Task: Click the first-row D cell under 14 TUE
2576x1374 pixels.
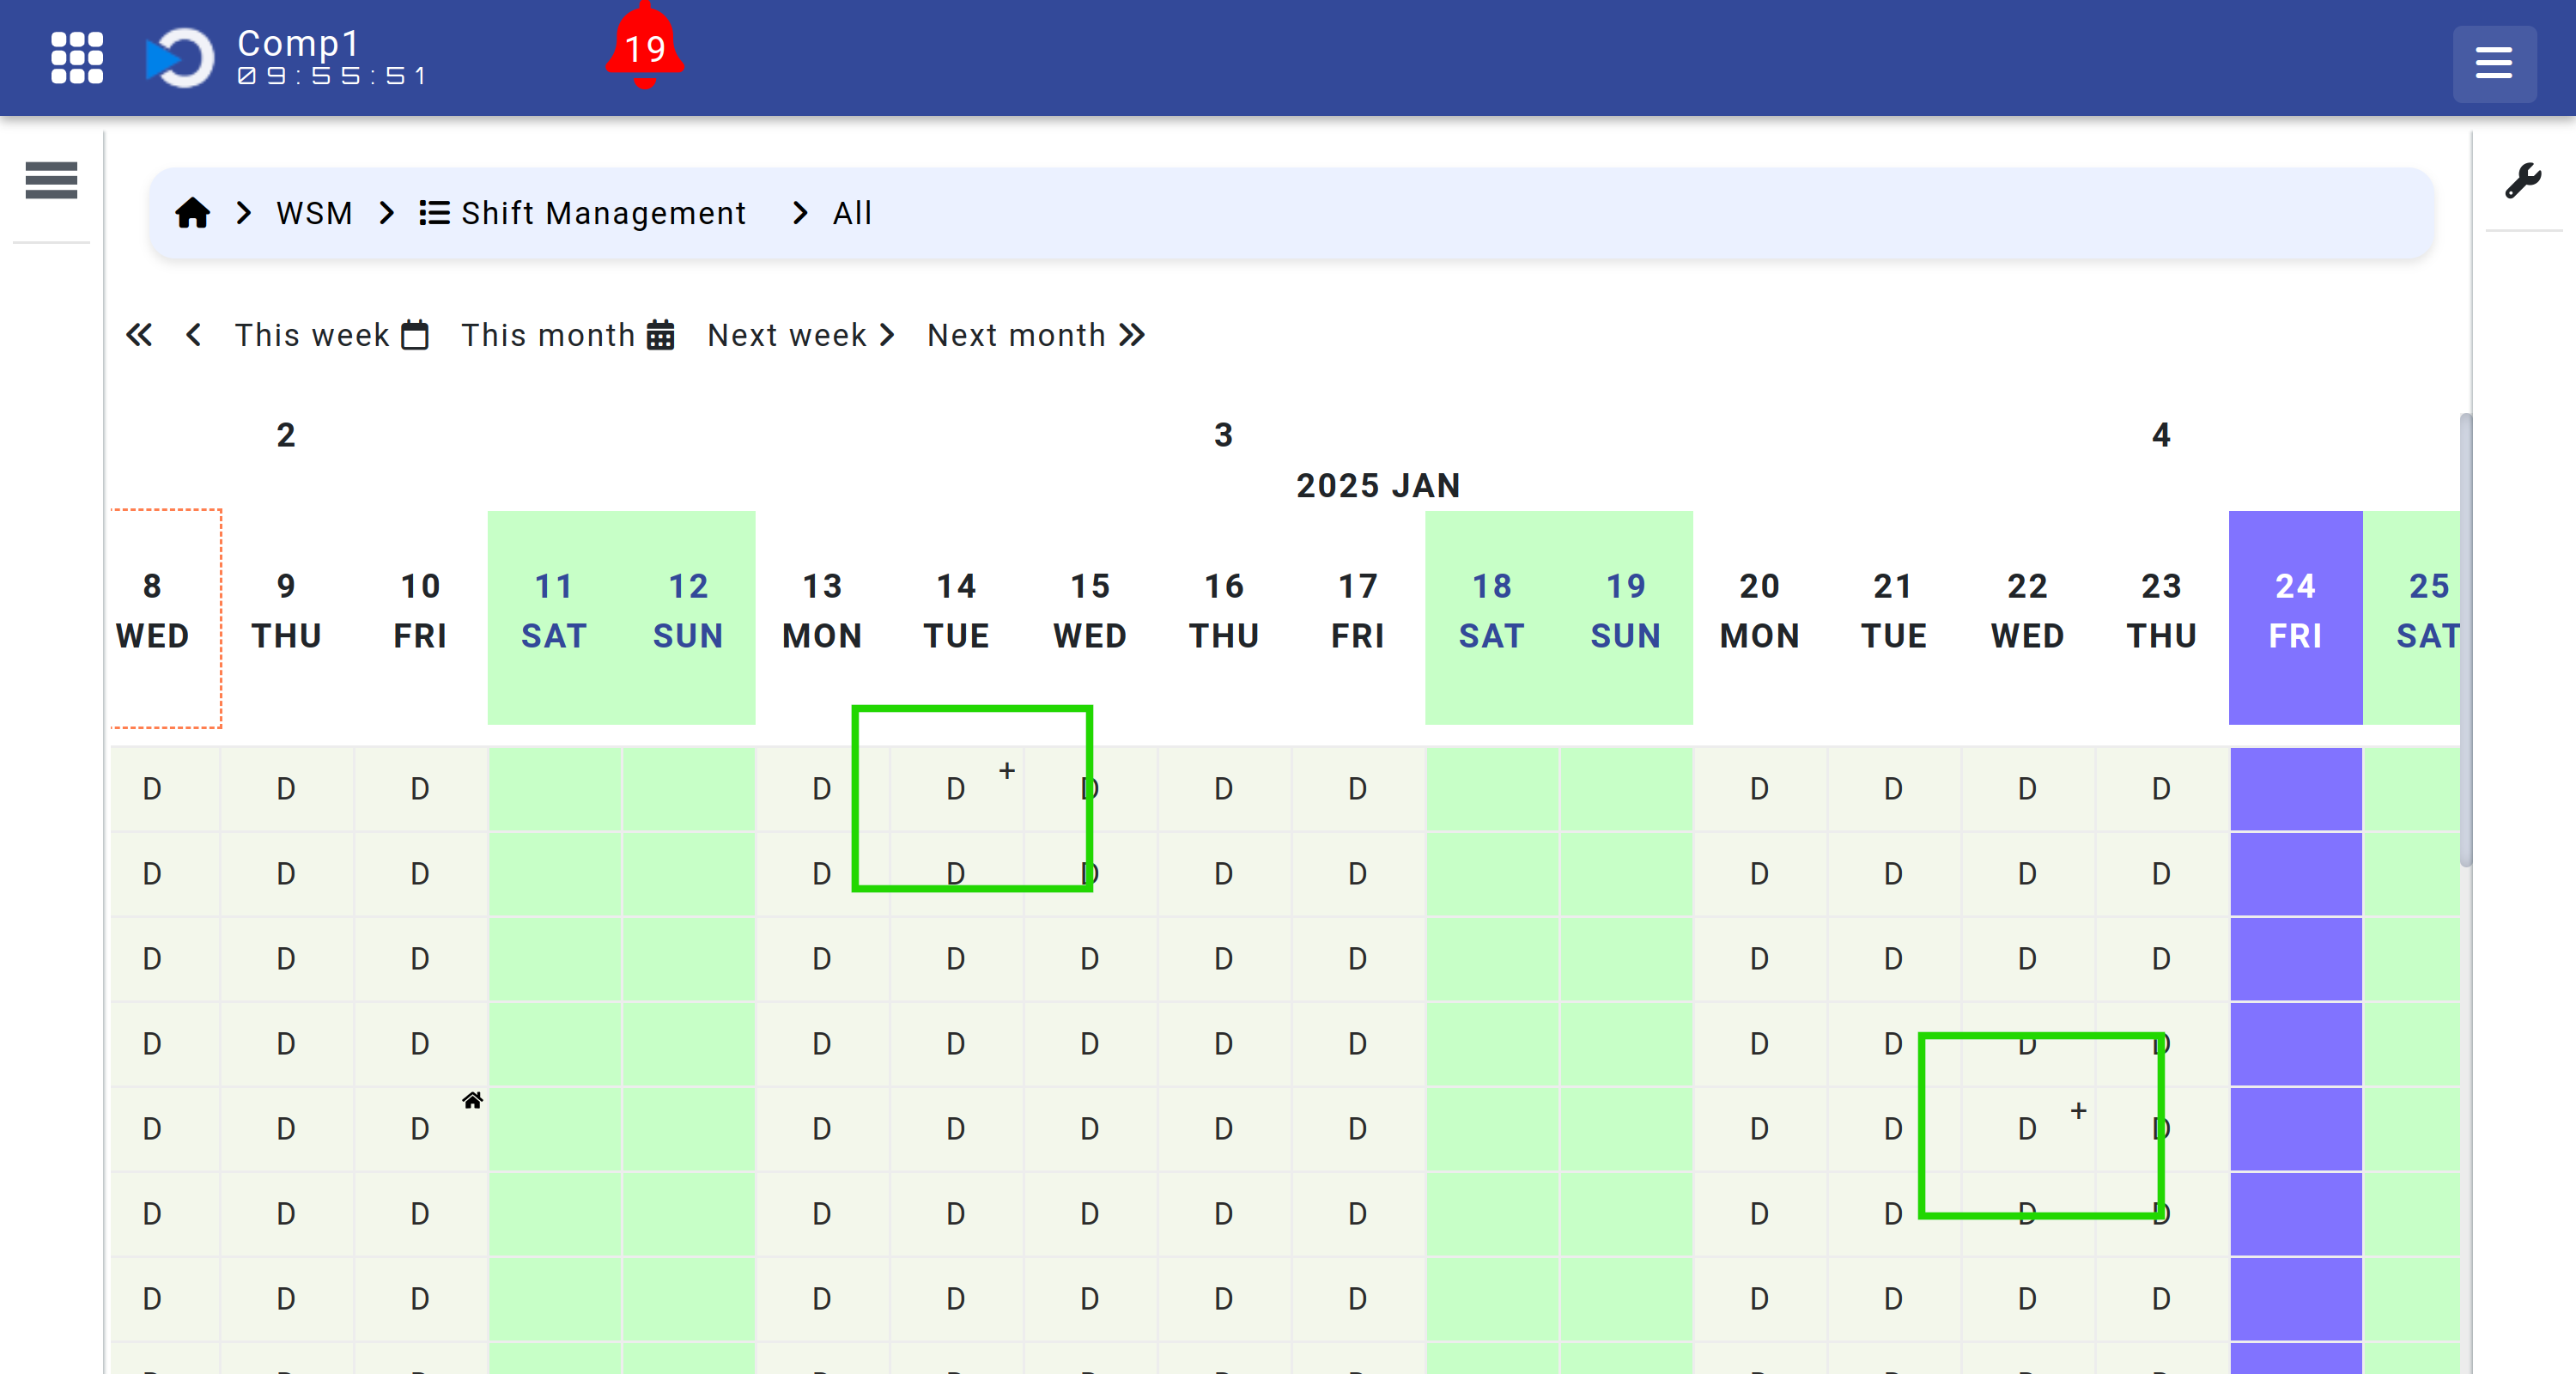Action: (x=956, y=789)
